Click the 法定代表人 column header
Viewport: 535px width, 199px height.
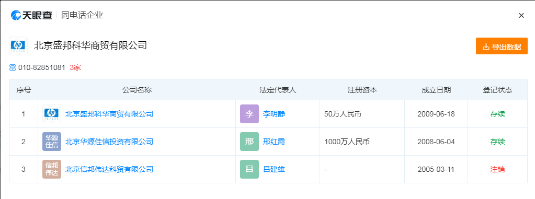pyautogui.click(x=278, y=90)
